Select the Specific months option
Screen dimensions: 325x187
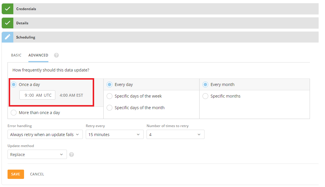(206, 96)
